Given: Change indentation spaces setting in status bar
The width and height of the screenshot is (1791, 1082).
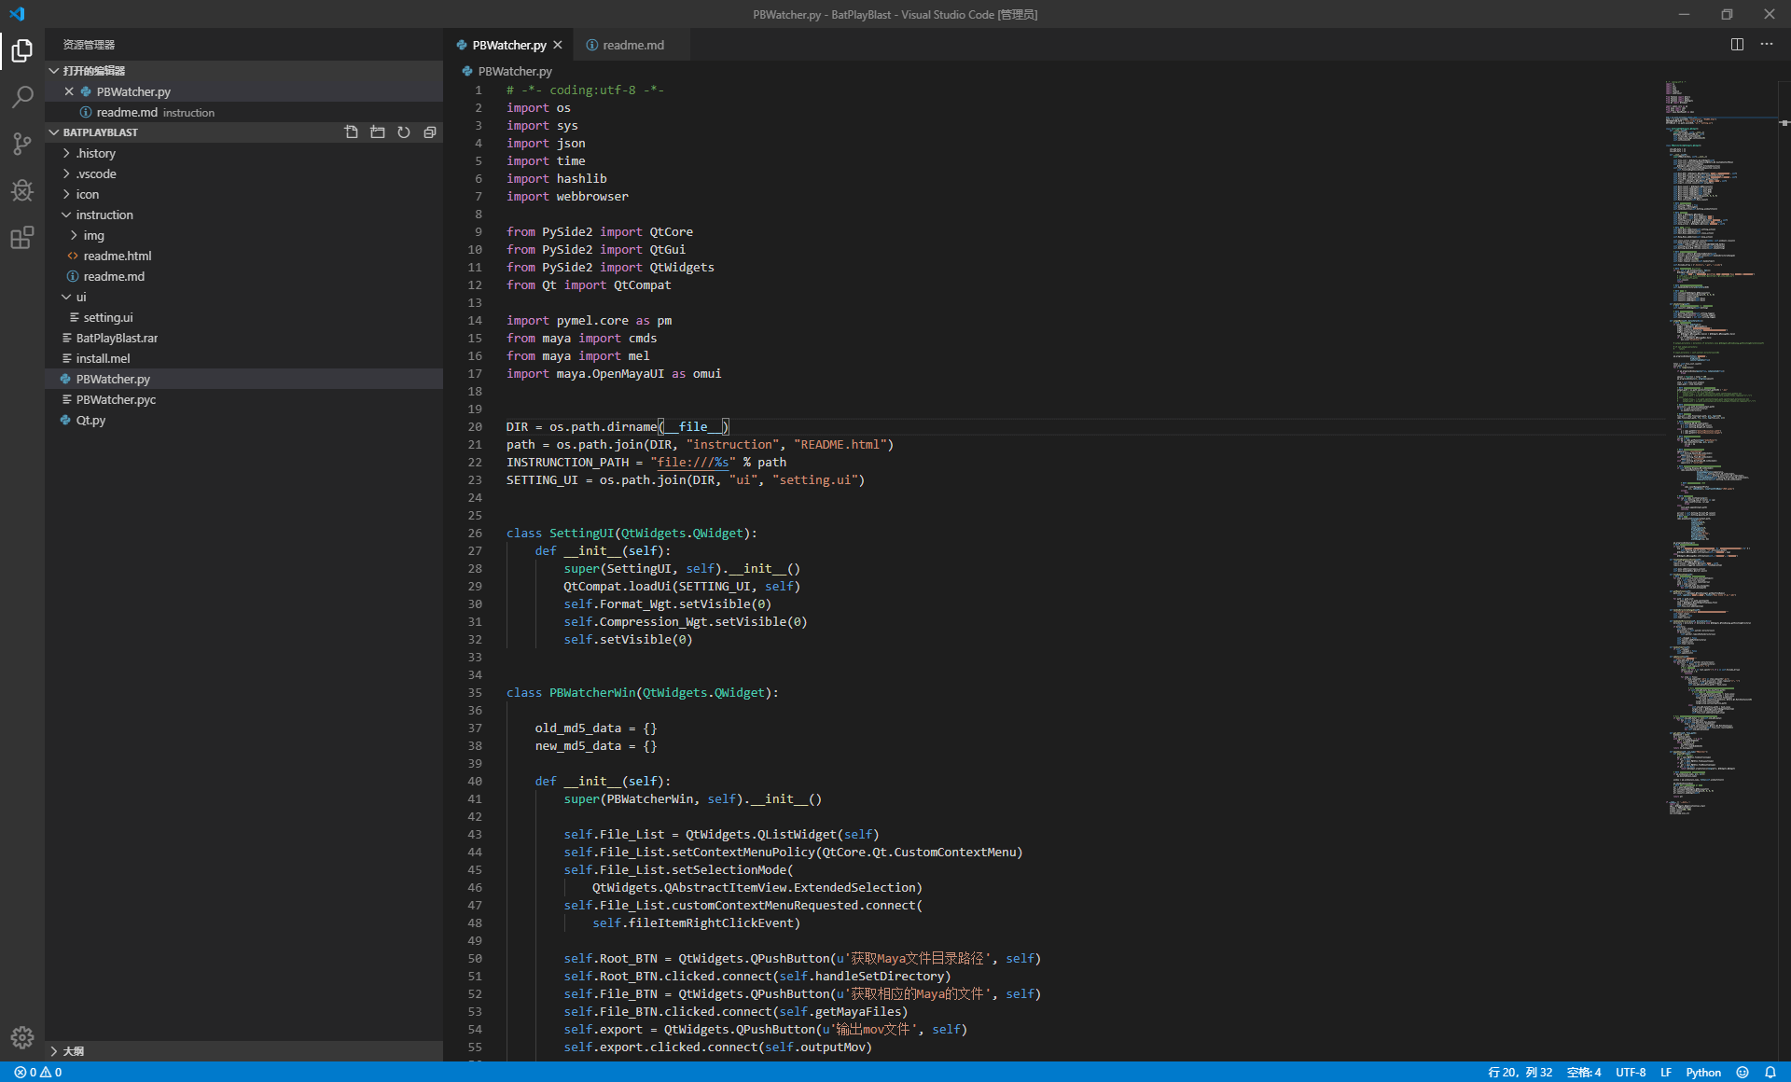Looking at the screenshot, I should [x=1584, y=1073].
